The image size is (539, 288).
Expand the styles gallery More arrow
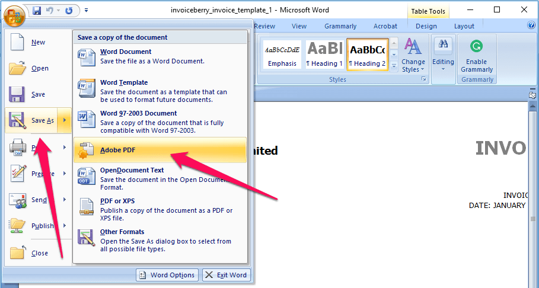pos(394,66)
